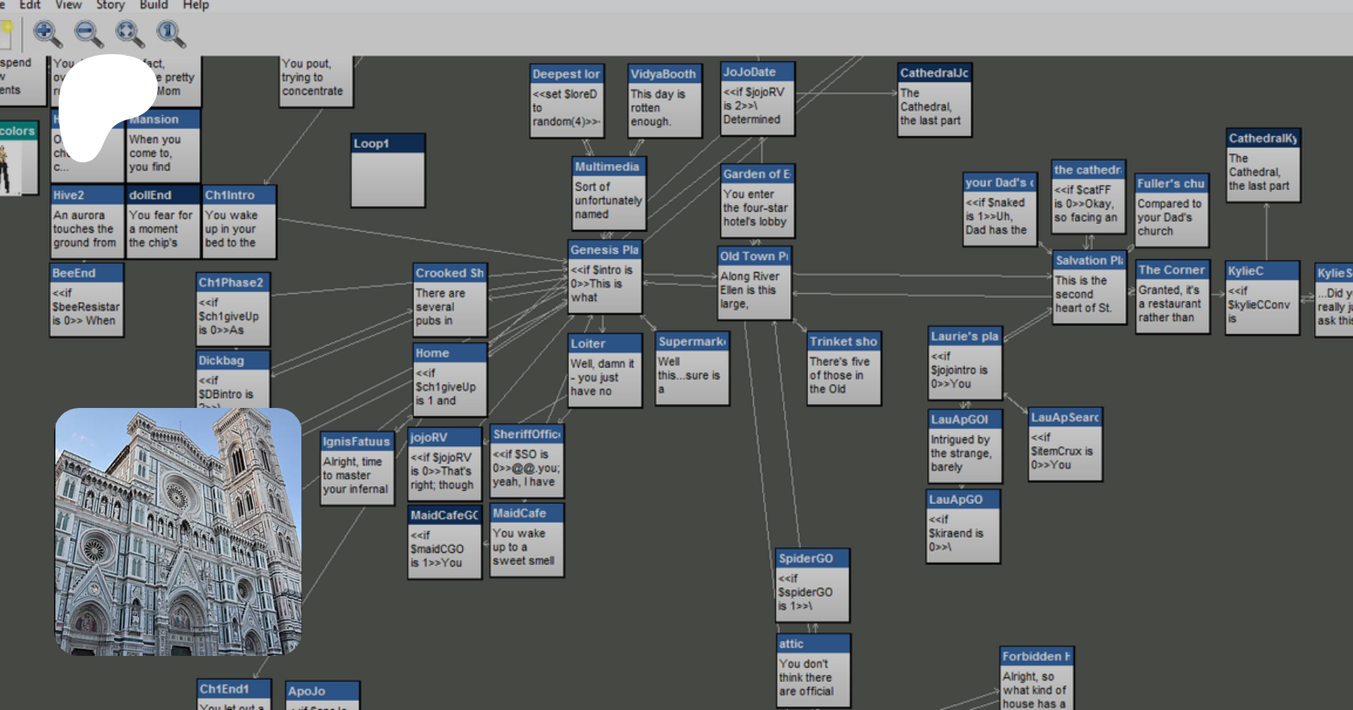Open the Edit menu

coord(30,5)
